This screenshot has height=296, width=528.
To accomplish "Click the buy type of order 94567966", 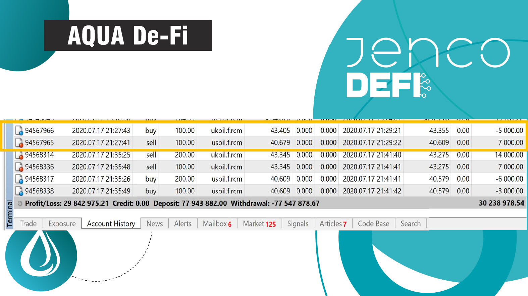I will [x=151, y=131].
